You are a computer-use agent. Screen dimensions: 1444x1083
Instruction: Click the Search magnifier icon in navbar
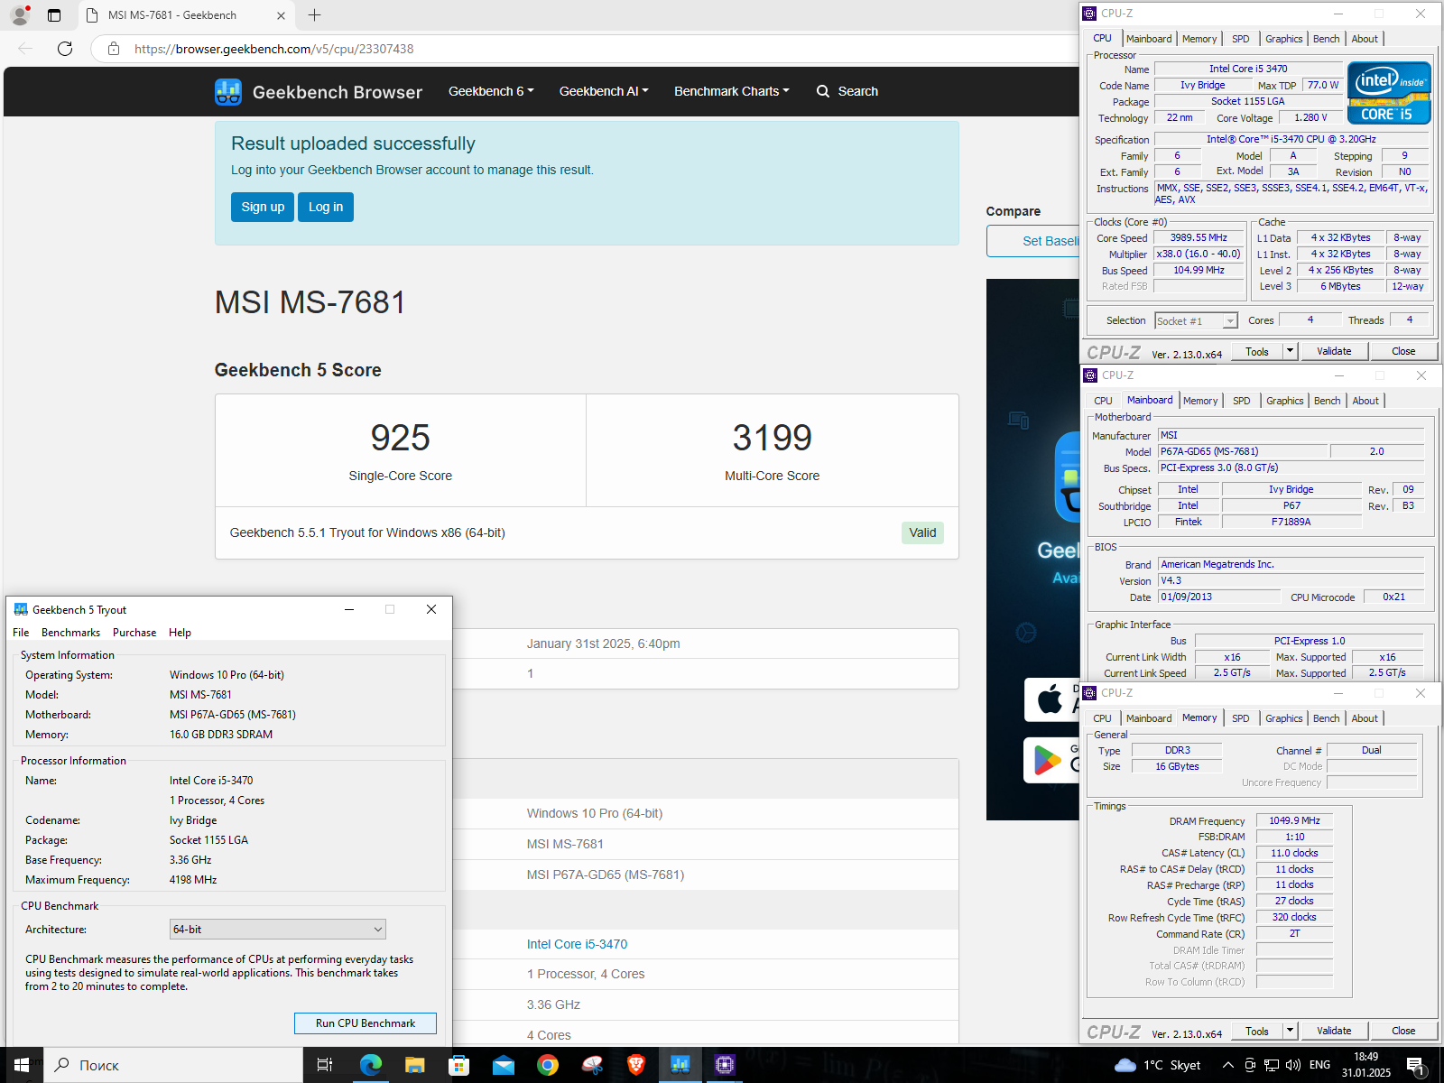tap(823, 91)
